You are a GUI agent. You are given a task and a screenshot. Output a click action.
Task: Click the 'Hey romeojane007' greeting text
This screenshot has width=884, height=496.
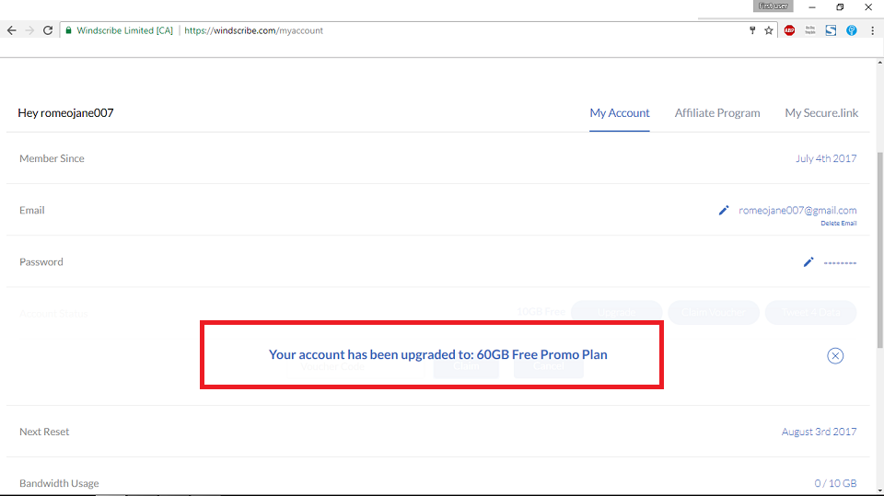pos(66,112)
